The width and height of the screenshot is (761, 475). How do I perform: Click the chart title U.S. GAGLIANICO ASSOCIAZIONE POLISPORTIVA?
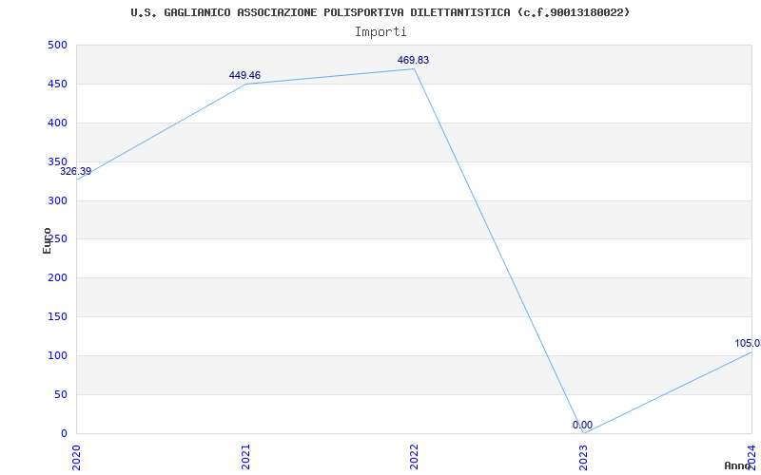pos(380,12)
